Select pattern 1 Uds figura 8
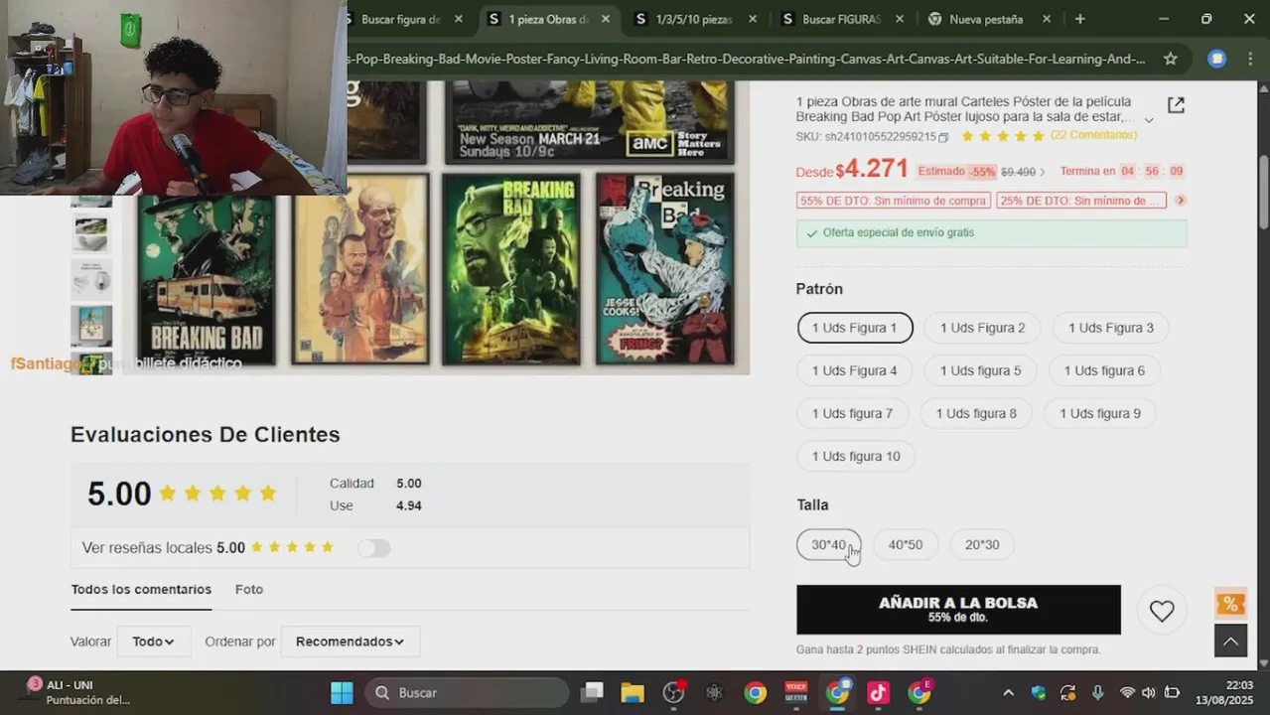The image size is (1270, 715). pos(976,413)
